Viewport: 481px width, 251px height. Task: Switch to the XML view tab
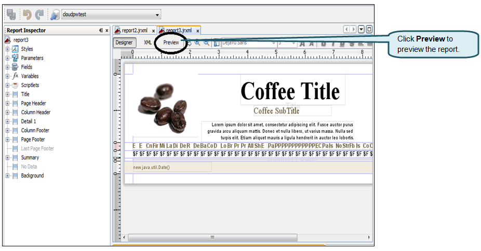(148, 43)
